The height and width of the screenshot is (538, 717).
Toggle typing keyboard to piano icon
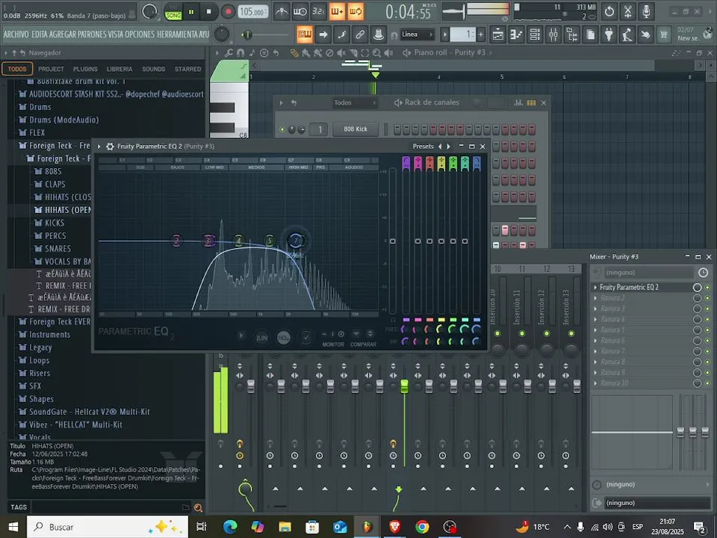[x=305, y=34]
